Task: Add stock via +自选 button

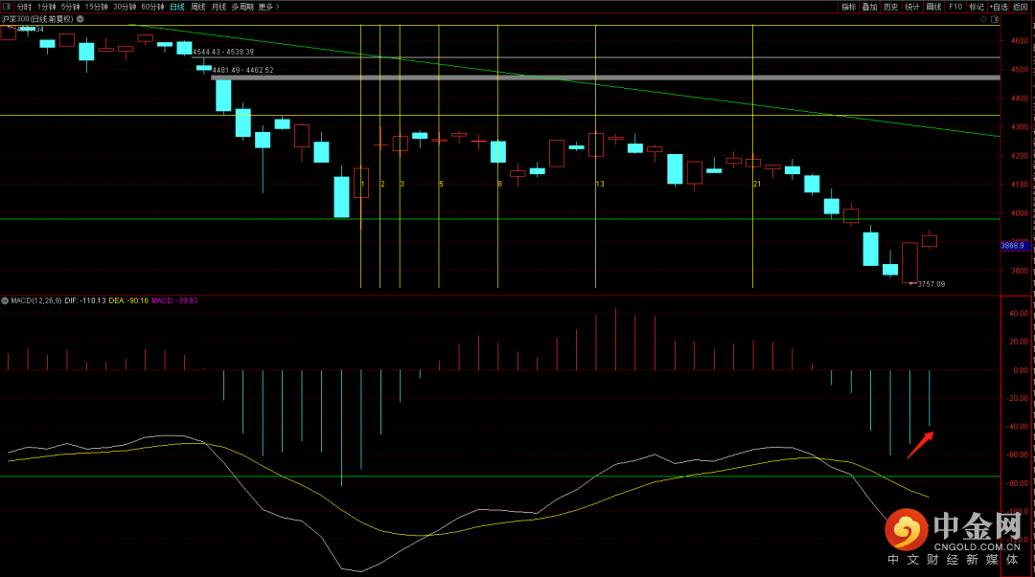Action: click(x=999, y=7)
